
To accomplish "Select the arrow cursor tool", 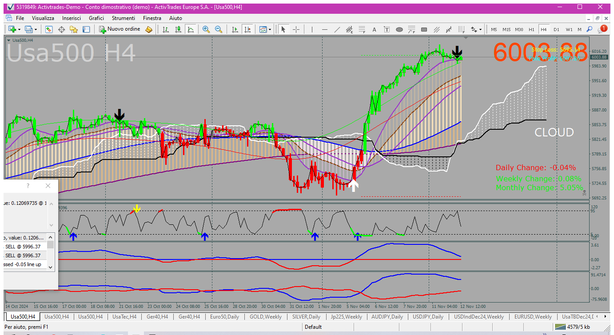I will click(283, 29).
